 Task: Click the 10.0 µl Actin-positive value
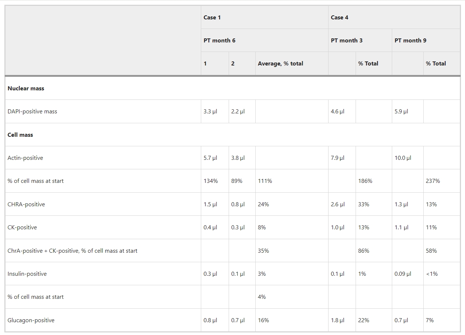(x=402, y=158)
